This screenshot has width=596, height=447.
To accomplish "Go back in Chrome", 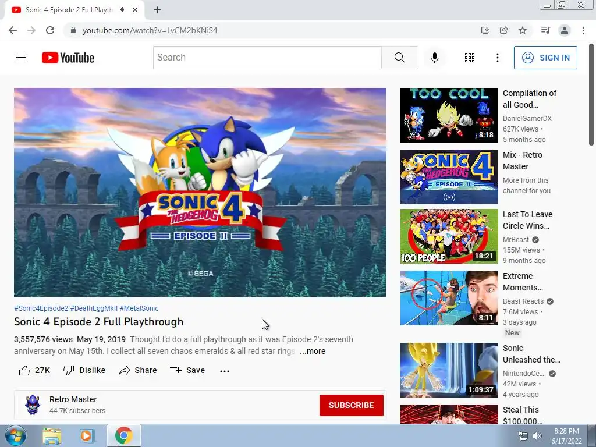I will coord(13,30).
